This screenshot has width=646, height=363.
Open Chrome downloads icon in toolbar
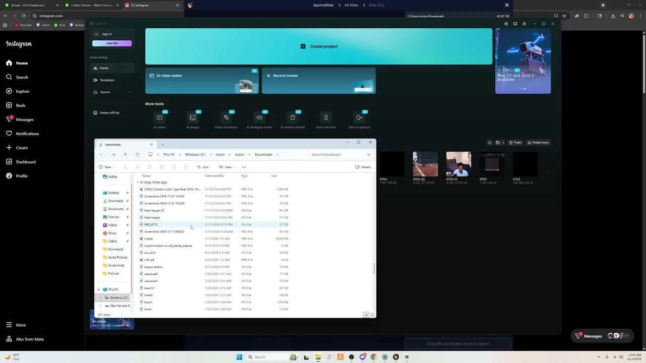click(x=613, y=16)
